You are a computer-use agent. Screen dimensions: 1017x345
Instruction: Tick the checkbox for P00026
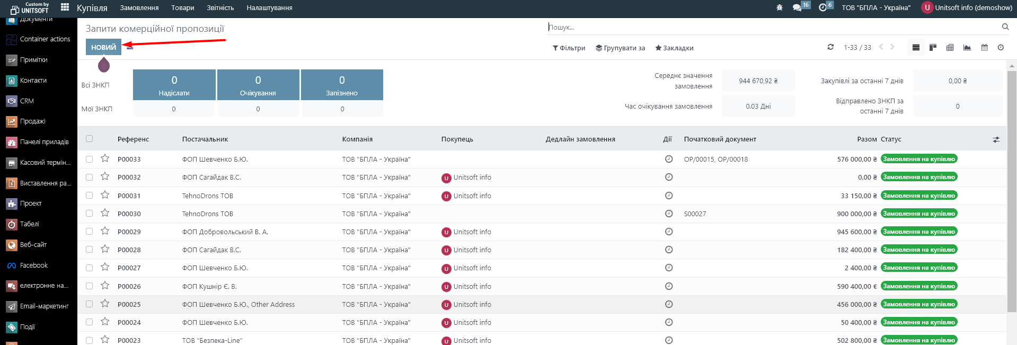[89, 286]
